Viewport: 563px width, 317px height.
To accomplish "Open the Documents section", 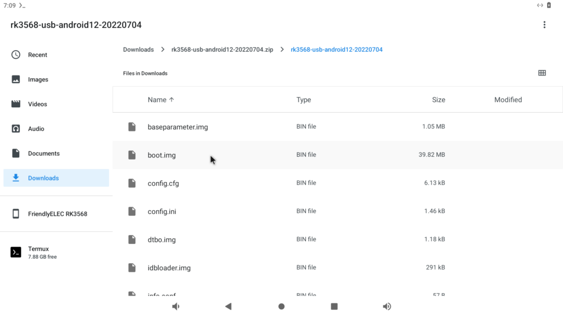I will (57, 153).
